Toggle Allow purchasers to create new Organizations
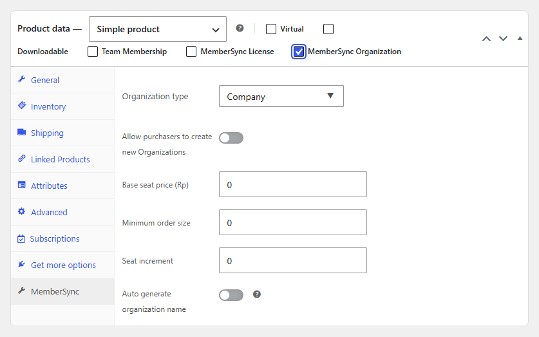The width and height of the screenshot is (539, 337). click(231, 138)
